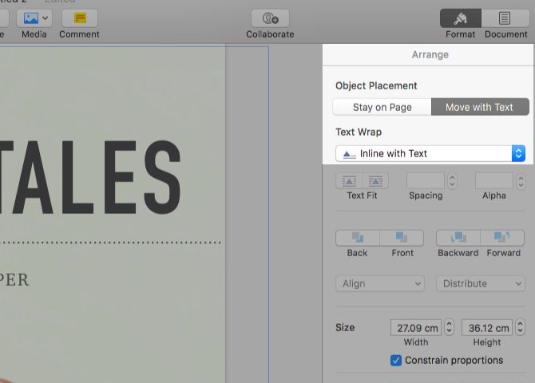Open the Inline with Text wrap dropdown

tap(430, 153)
